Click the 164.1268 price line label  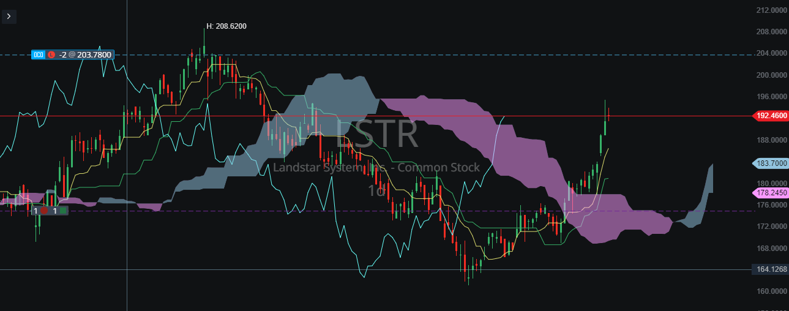point(770,269)
